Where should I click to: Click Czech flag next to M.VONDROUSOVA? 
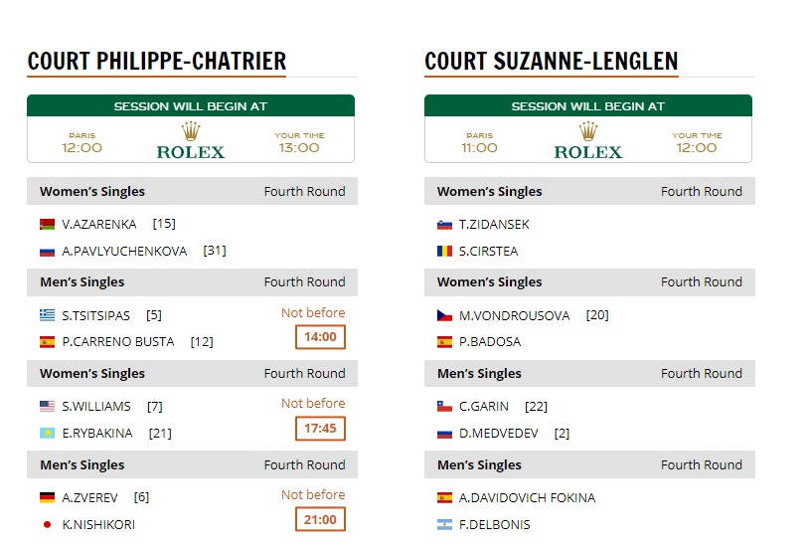[444, 316]
